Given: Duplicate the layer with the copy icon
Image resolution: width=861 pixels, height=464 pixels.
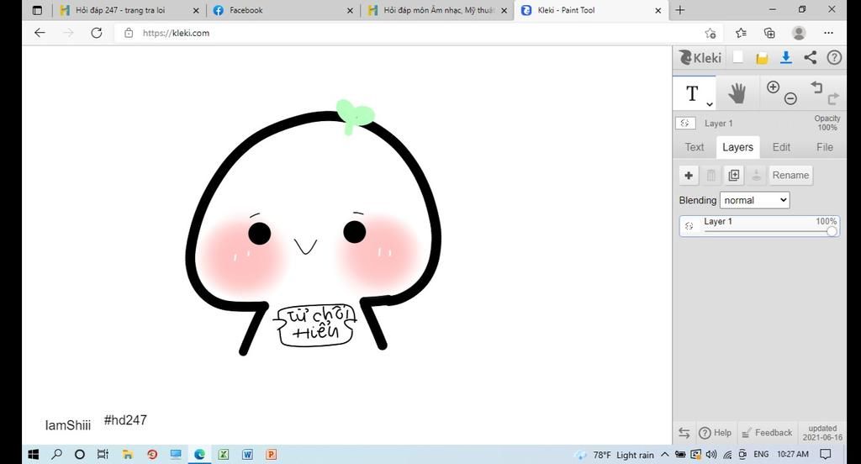Looking at the screenshot, I should point(733,176).
